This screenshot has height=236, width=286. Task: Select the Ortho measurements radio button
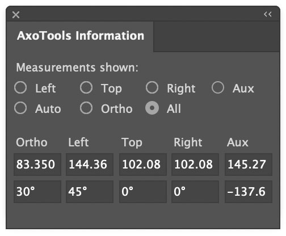click(86, 108)
